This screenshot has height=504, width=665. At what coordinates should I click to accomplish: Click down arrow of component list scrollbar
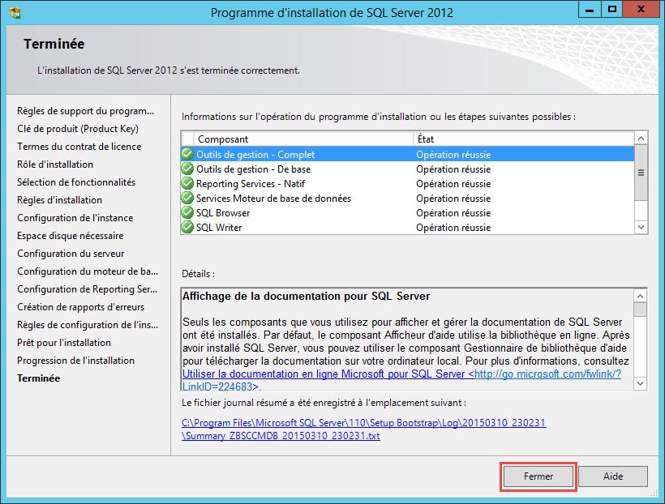[641, 227]
